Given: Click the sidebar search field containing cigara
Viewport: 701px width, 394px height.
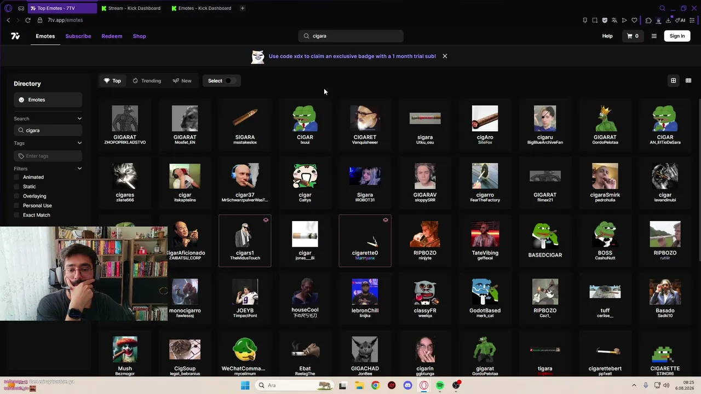Looking at the screenshot, I should pos(48,130).
